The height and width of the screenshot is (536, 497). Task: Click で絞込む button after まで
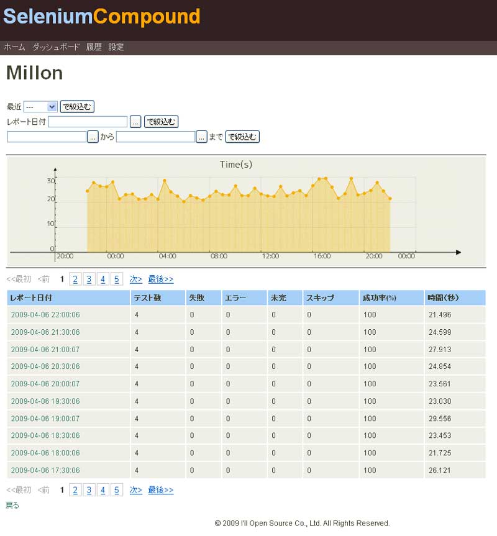(x=242, y=137)
